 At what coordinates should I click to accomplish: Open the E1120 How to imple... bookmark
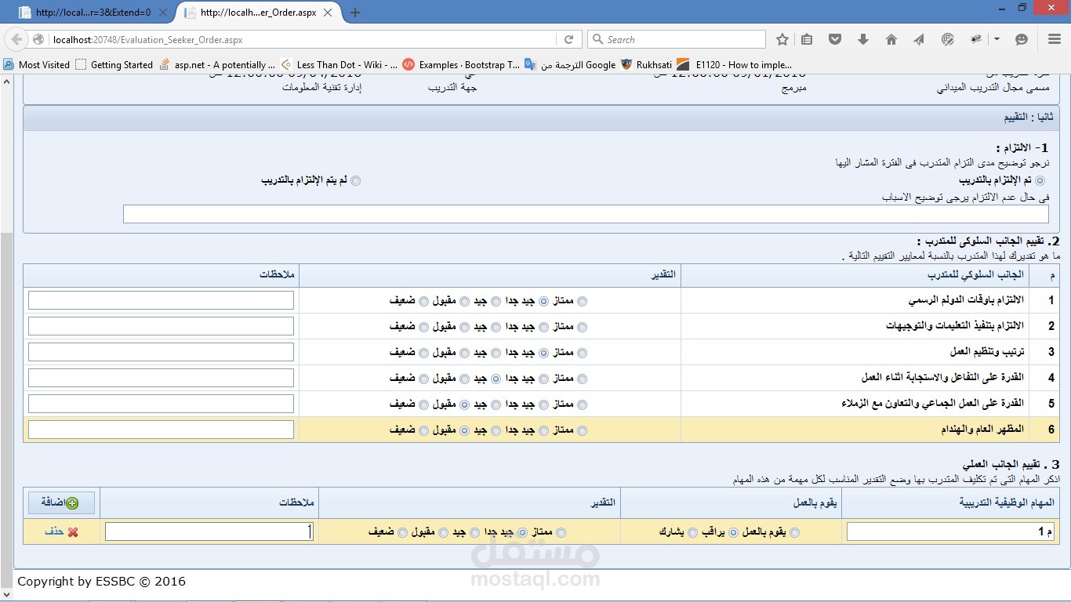(735, 65)
